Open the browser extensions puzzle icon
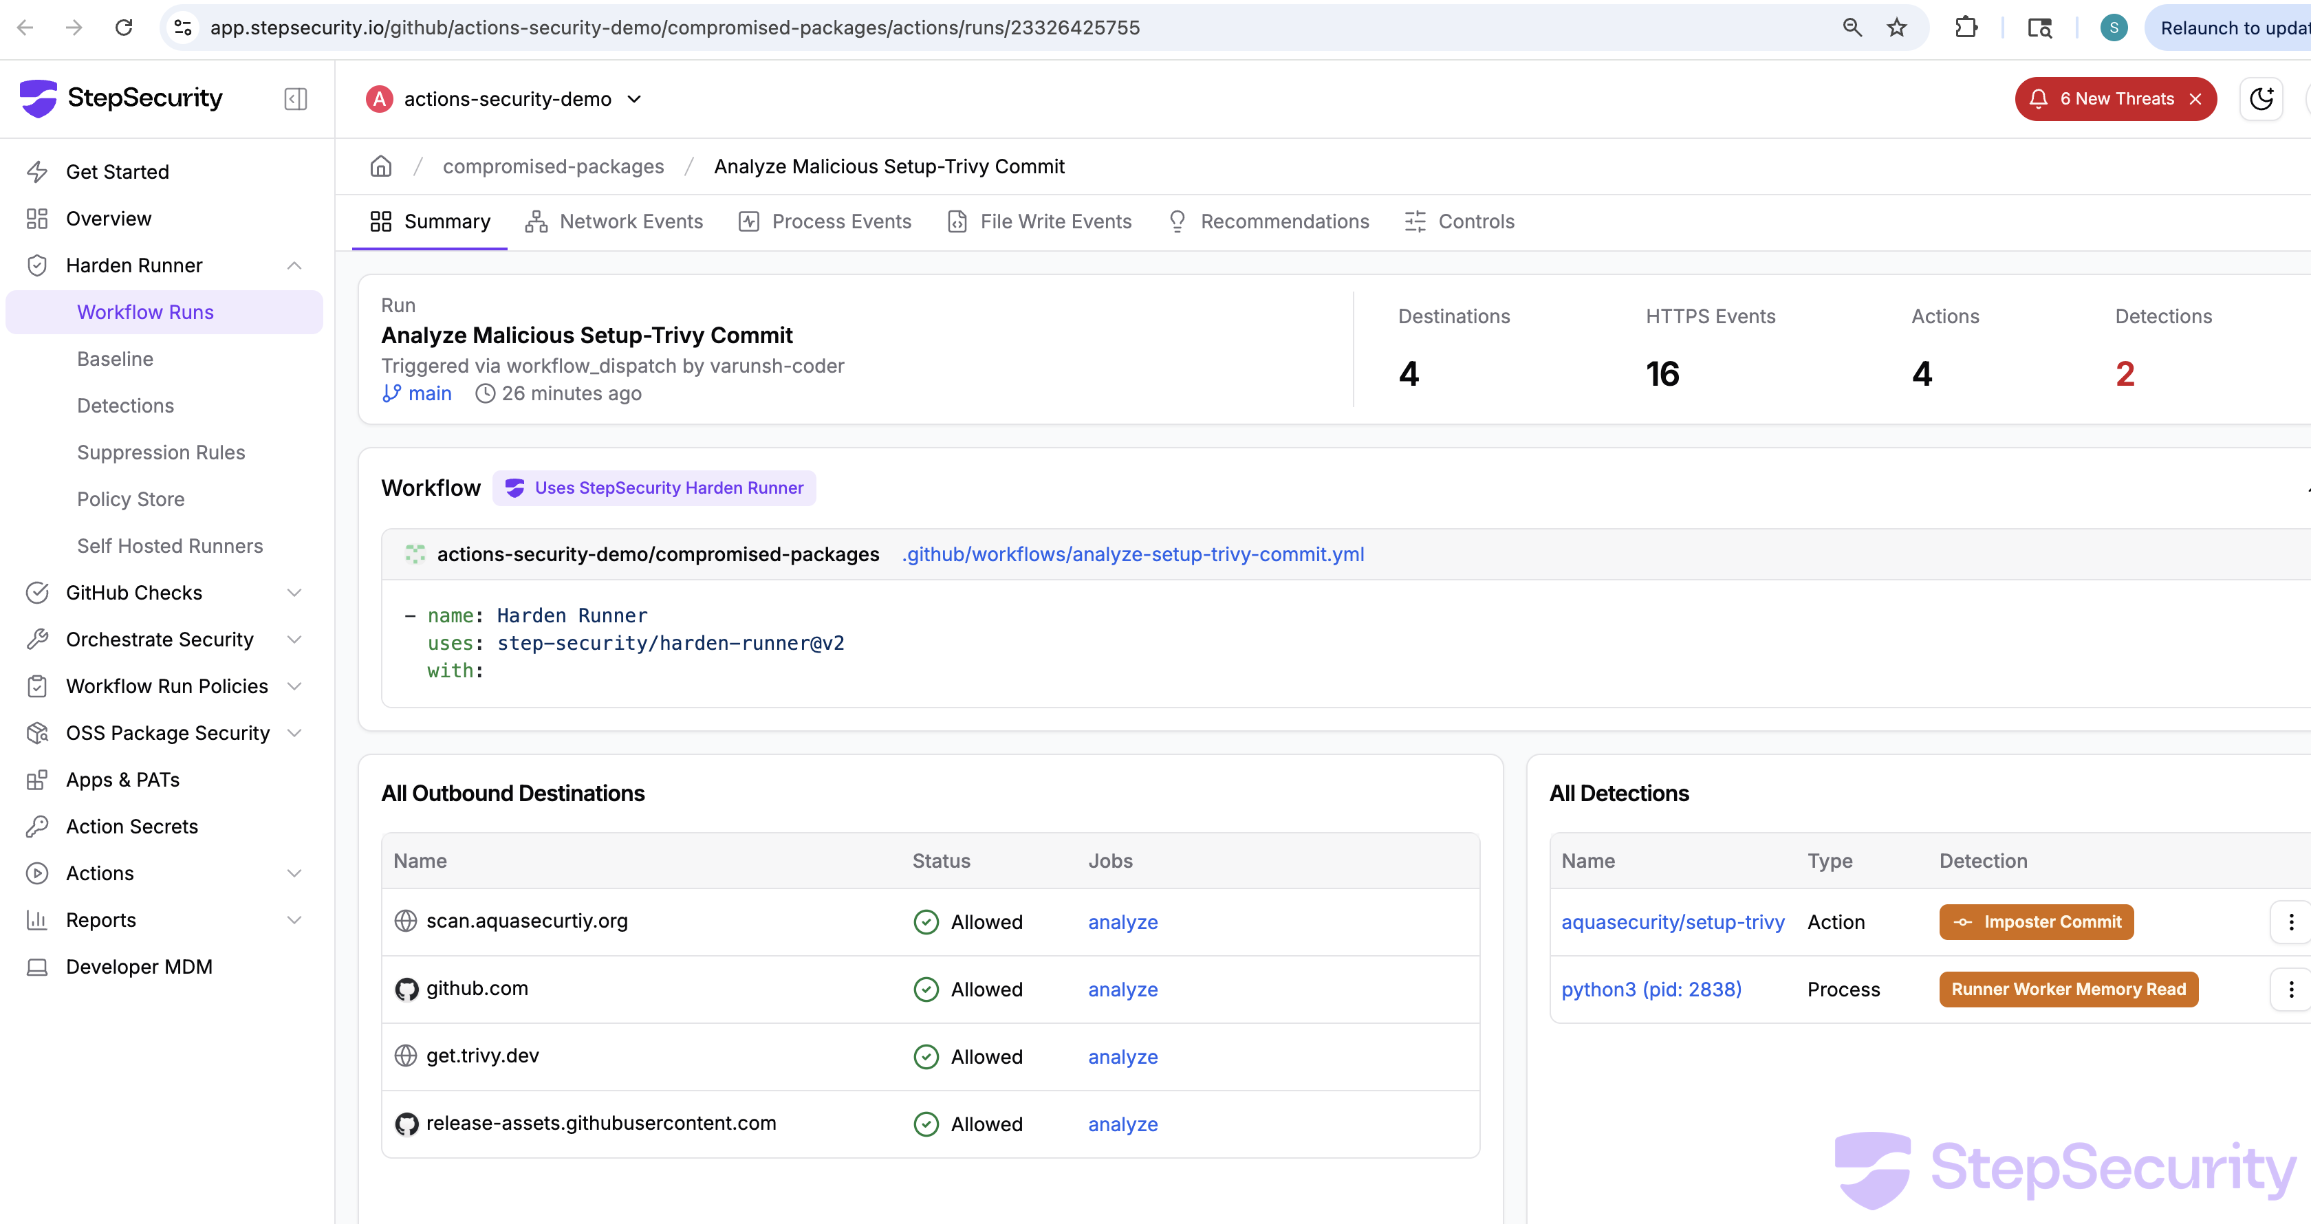Screen dimensions: 2311x1224 tap(1966, 28)
